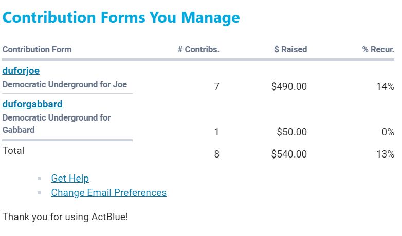Click the $540.00 total raised amount
Viewport: 402px width, 236px height.
pyautogui.click(x=289, y=154)
